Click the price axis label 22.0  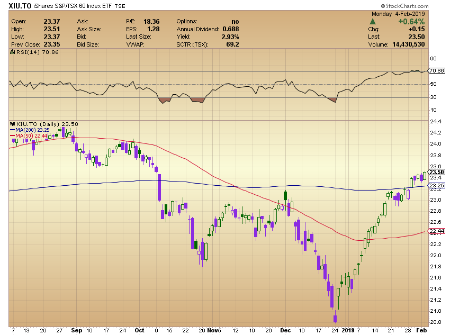[436, 255]
